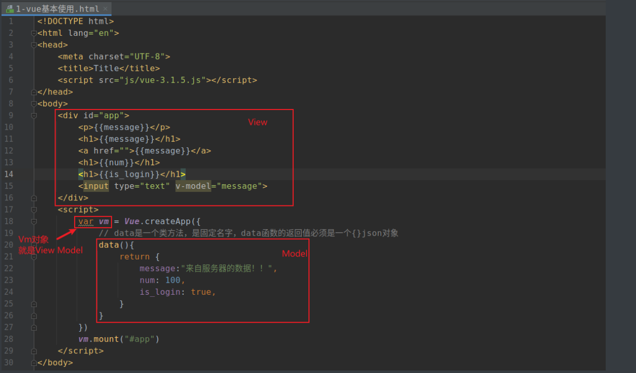Screen dimensions: 636x373
Task: Click the meta charset="UTF-8" line
Action: pyautogui.click(x=114, y=57)
